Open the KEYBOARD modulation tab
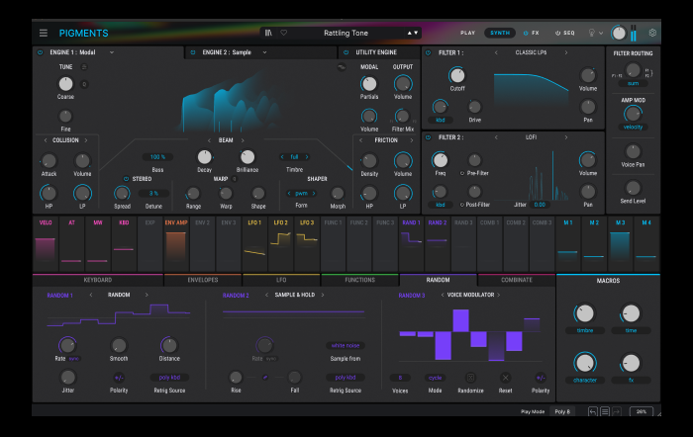693x437 pixels. pos(98,280)
